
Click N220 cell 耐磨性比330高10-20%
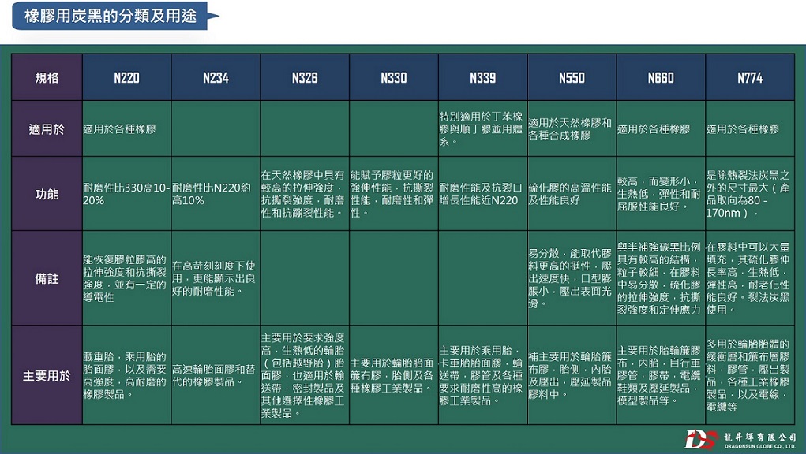pos(126,194)
